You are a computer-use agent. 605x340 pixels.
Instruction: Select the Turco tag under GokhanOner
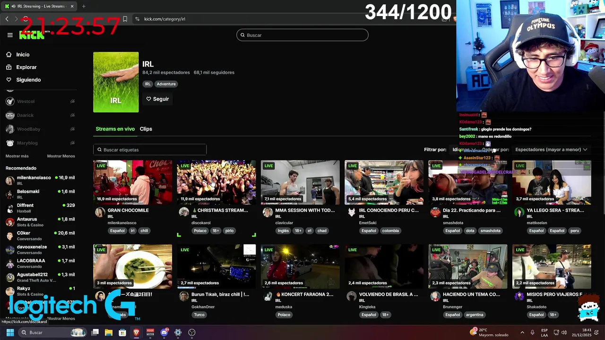[x=199, y=315]
